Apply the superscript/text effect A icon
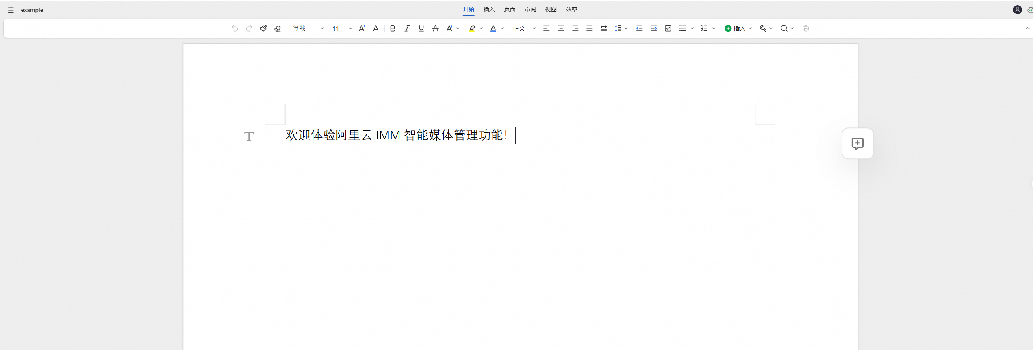Viewport: 1033px width, 350px height. click(449, 28)
